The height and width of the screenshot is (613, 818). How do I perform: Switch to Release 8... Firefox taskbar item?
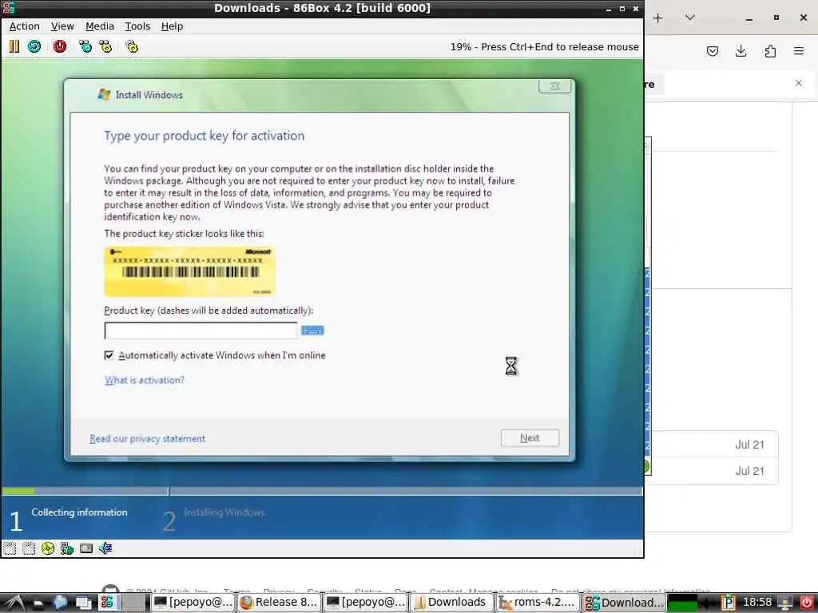[x=279, y=603]
